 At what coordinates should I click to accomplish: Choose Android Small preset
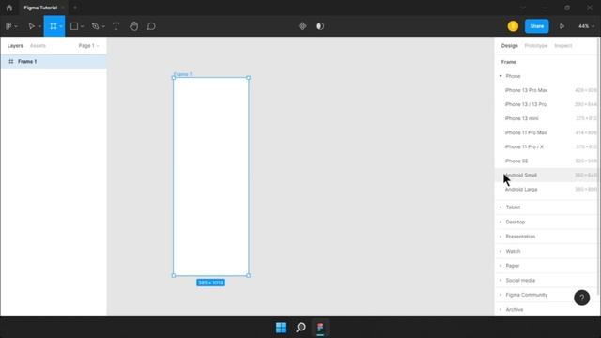547,176
